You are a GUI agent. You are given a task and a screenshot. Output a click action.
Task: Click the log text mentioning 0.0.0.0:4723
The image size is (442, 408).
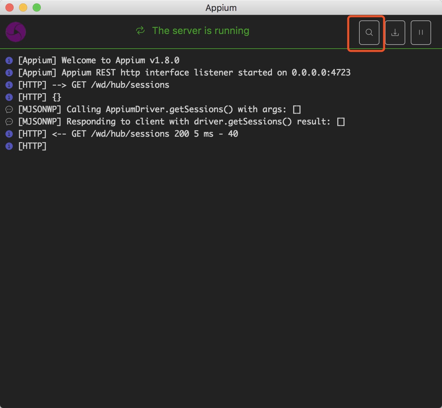(321, 73)
